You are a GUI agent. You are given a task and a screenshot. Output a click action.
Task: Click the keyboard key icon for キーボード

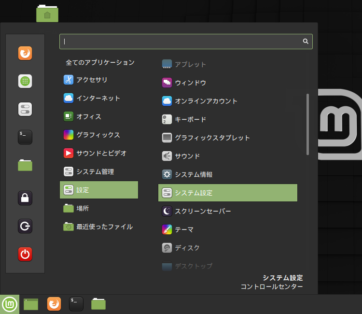167,119
